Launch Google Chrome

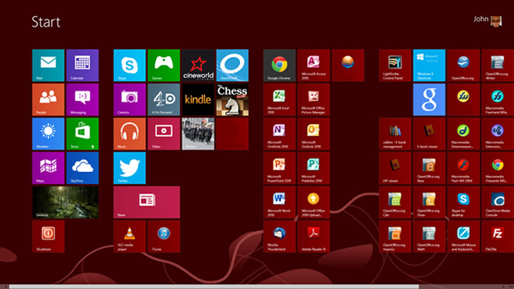click(280, 65)
